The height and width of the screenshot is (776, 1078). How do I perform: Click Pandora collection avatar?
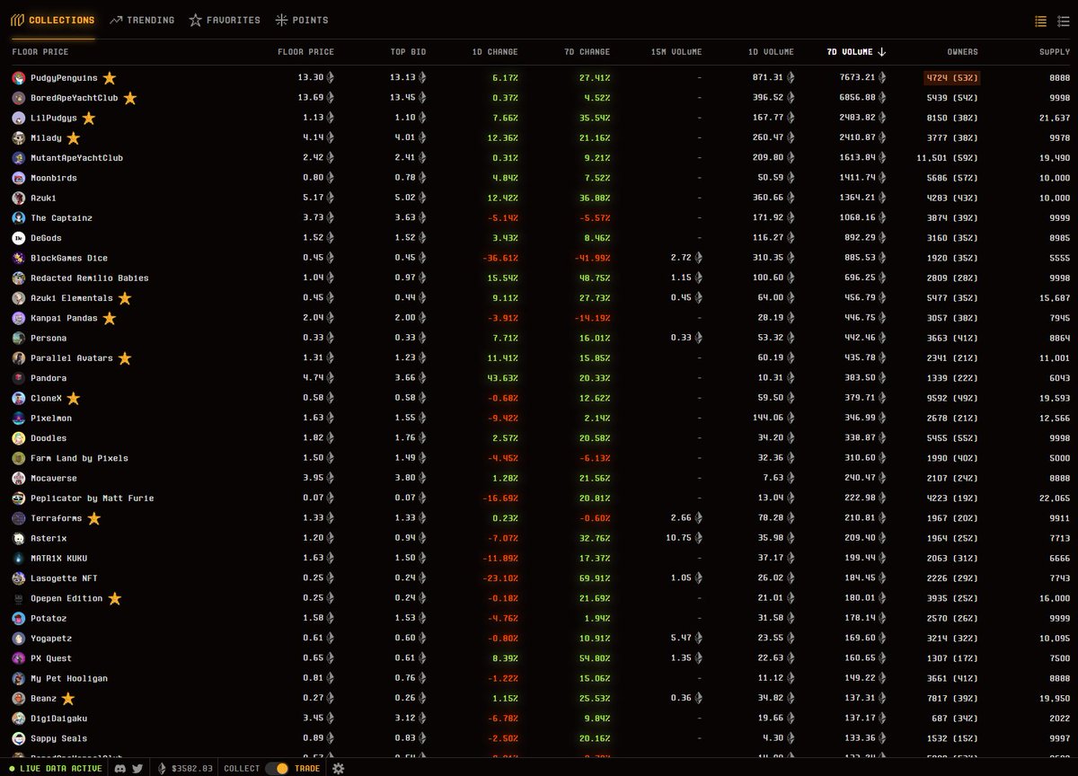tap(19, 378)
